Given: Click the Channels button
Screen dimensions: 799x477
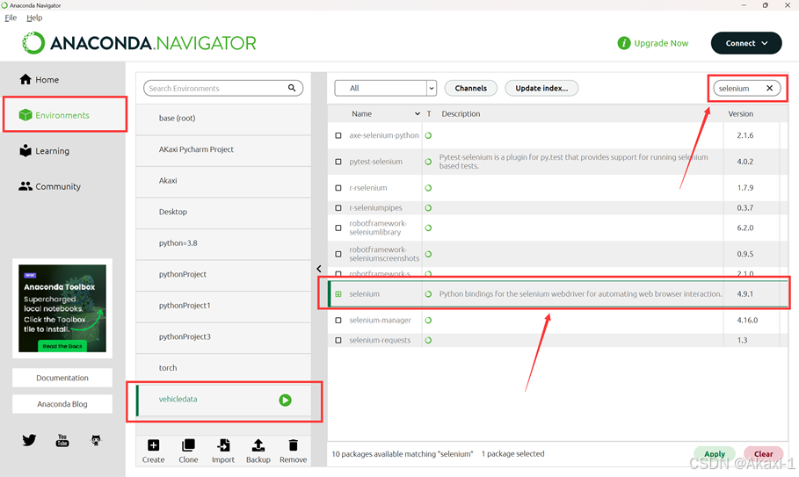Looking at the screenshot, I should (471, 88).
